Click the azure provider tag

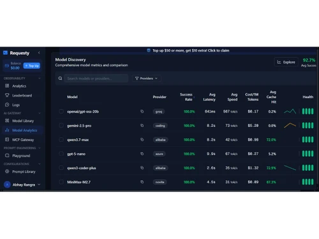pyautogui.click(x=159, y=154)
